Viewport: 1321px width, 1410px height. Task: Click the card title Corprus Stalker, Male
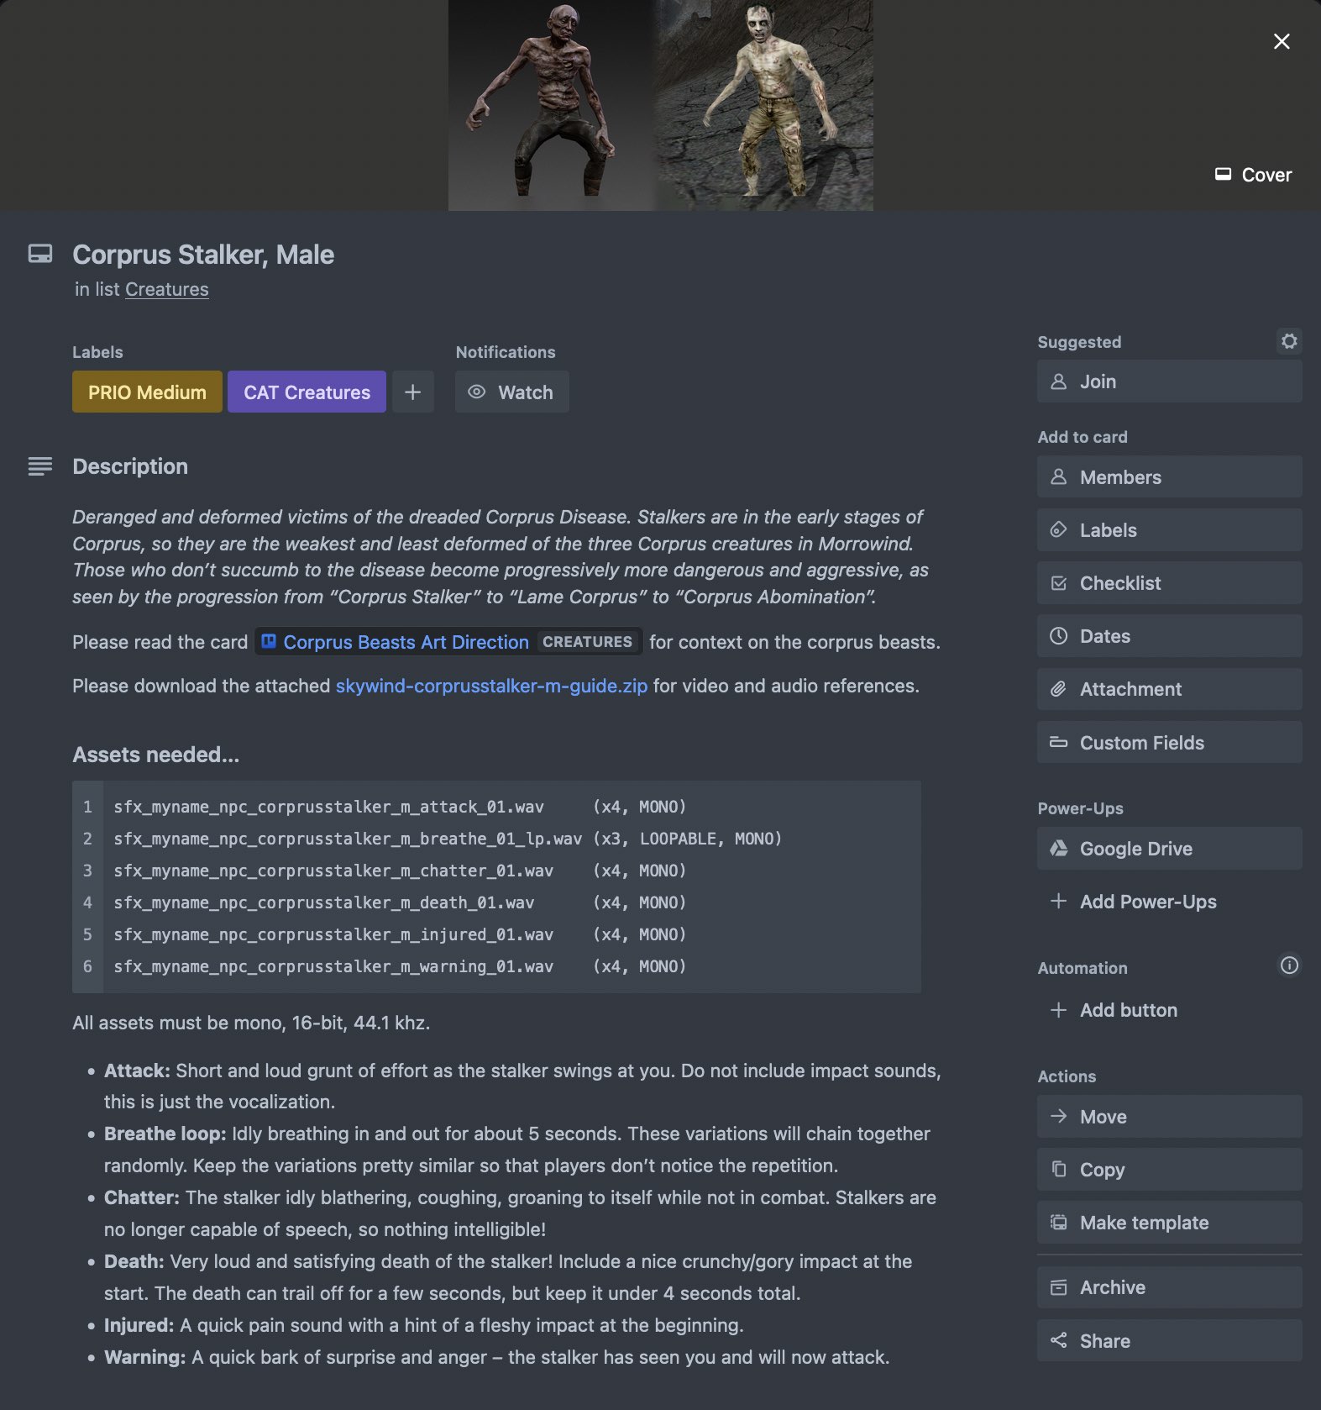[x=203, y=255]
